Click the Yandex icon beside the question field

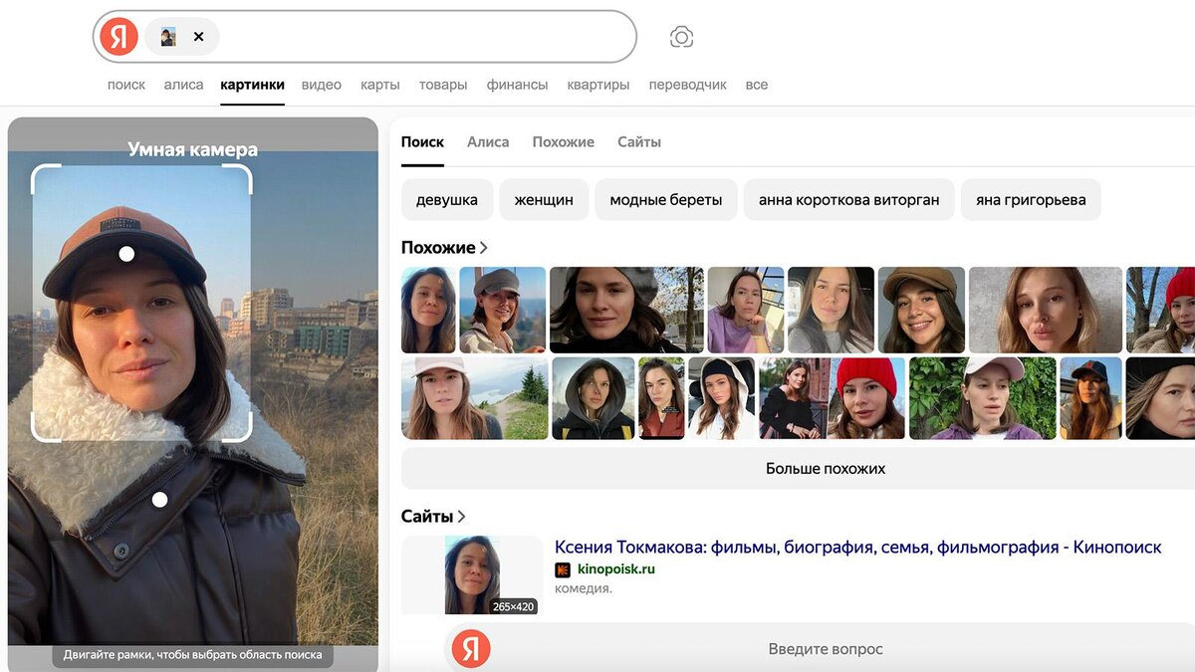(470, 648)
